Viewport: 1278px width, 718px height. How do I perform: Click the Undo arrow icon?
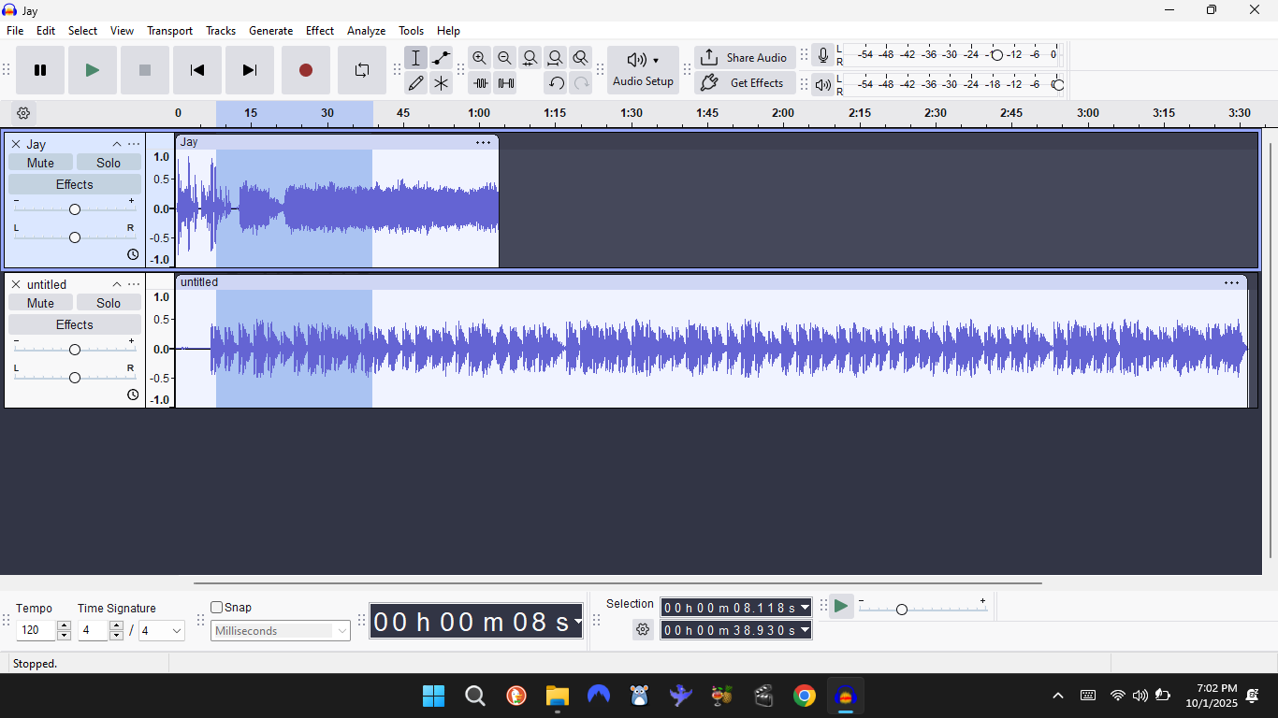(x=556, y=83)
